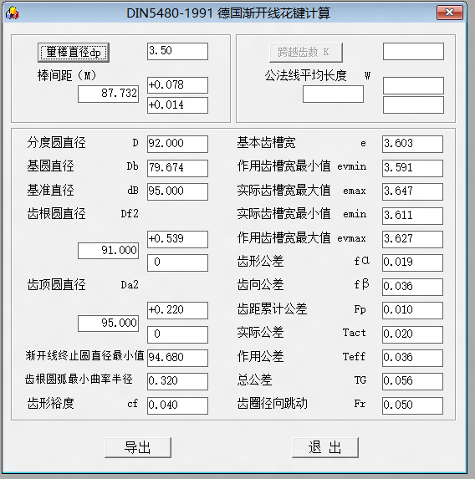This screenshot has width=475, height=479.
Task: Click the 基准直径 dB field 95.000
Action: tap(177, 191)
